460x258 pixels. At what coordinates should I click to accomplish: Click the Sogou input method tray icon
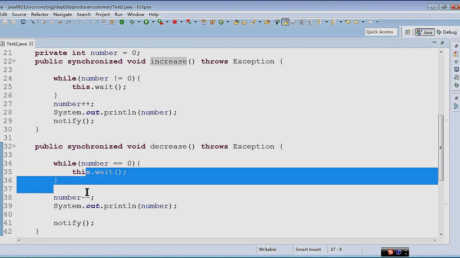click(x=391, y=252)
